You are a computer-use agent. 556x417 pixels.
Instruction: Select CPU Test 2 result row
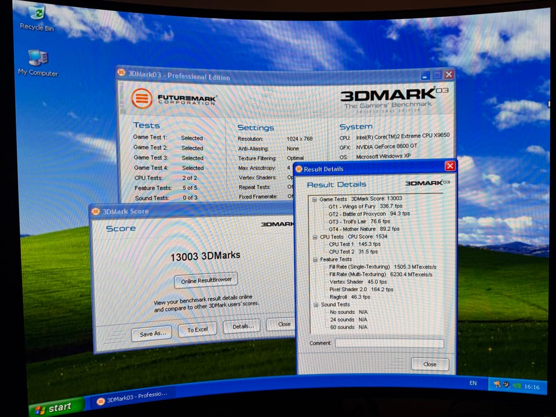[x=353, y=251]
